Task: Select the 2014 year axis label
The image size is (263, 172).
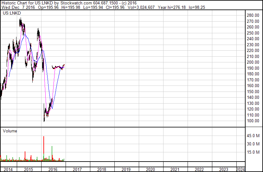Action: point(8,169)
